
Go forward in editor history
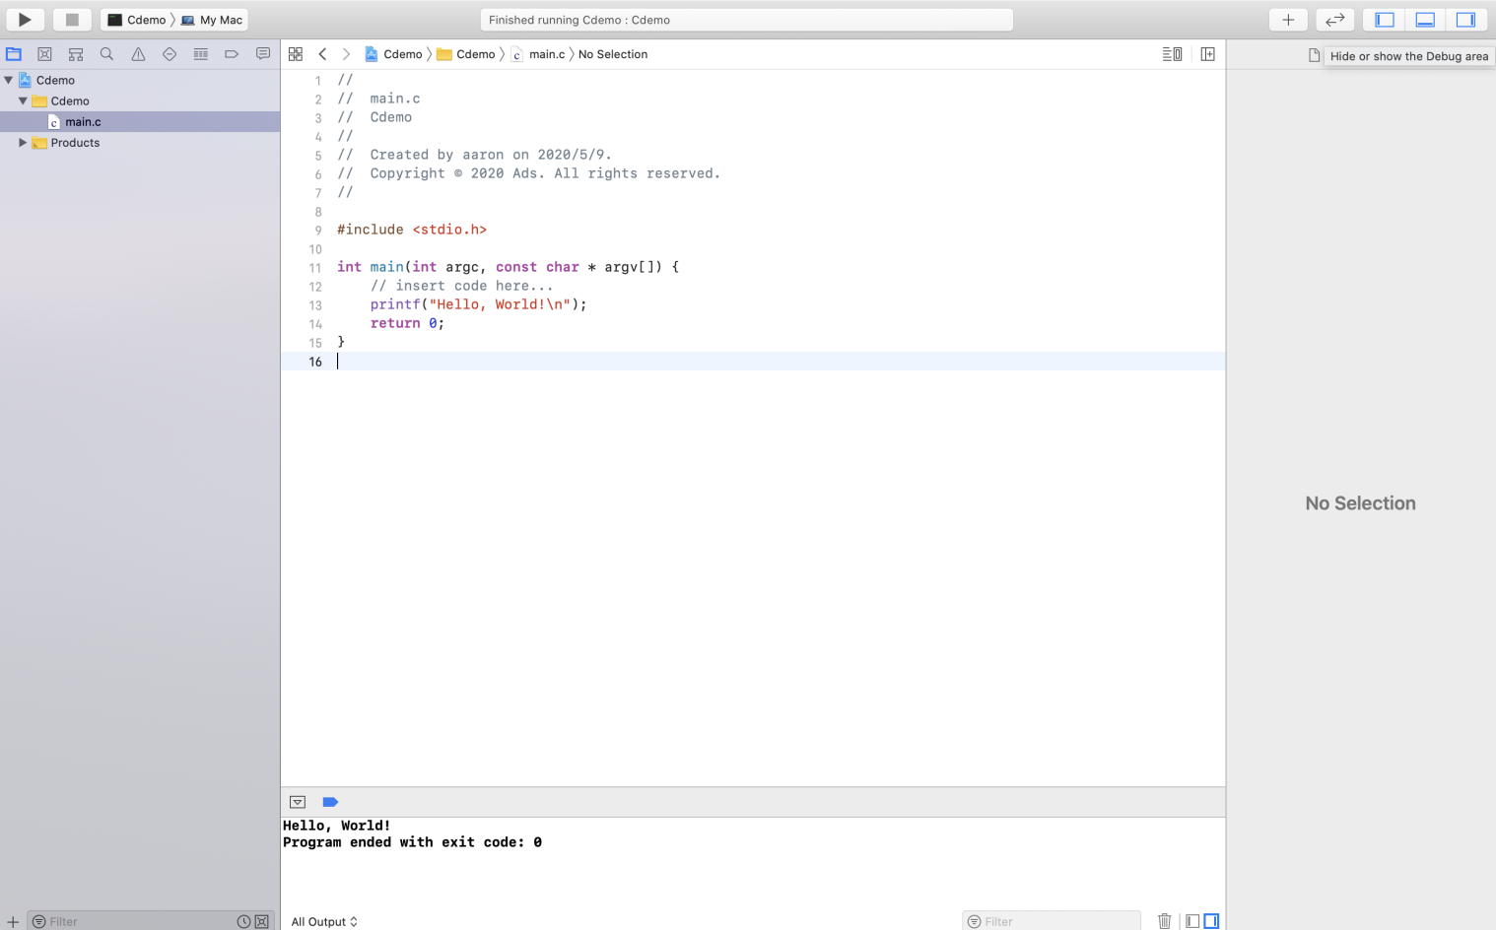pos(346,54)
